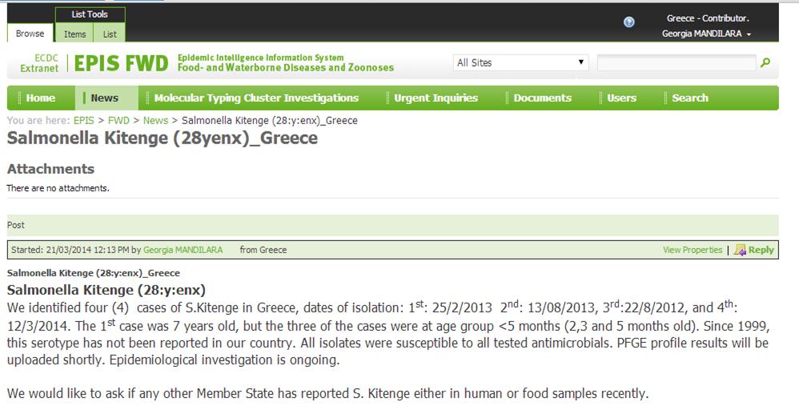Open the Documents section
The image size is (799, 418).
(x=542, y=98)
